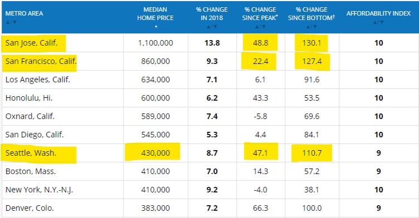Sort by Median Home Price arrow

point(156,27)
